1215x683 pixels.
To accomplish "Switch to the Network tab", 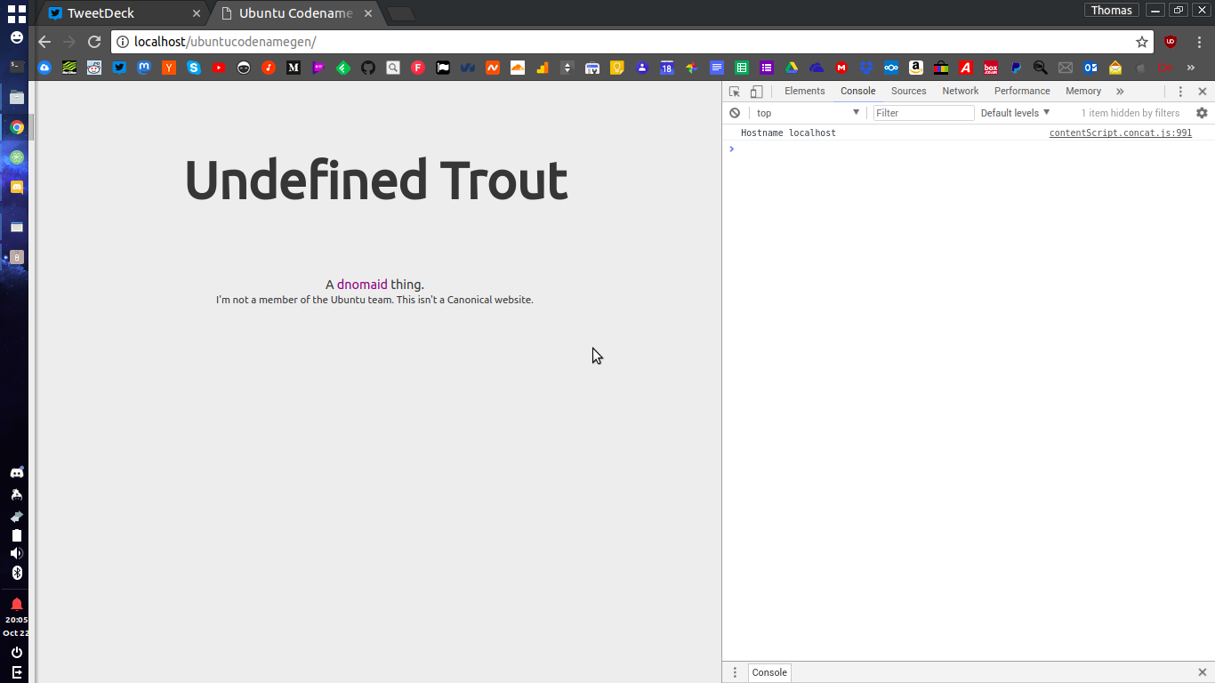I will [x=961, y=92].
